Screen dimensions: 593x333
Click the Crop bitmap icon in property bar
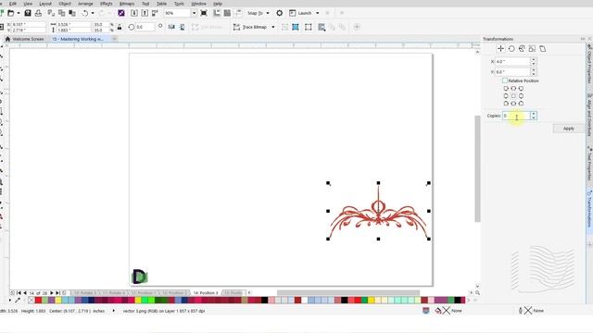[x=284, y=27]
